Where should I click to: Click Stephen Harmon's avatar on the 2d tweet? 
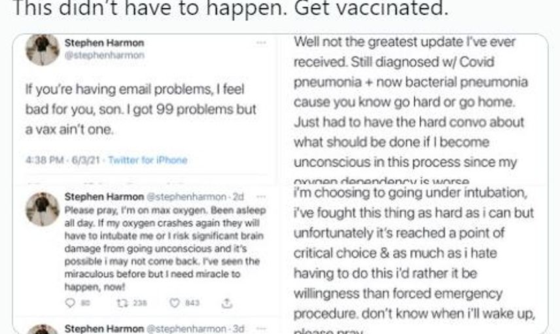(43, 209)
